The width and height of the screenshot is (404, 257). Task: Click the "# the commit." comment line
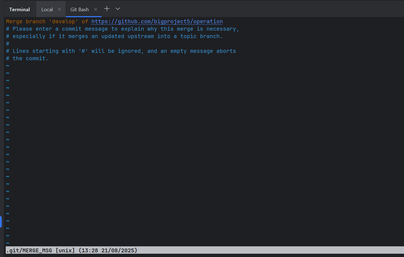27,58
